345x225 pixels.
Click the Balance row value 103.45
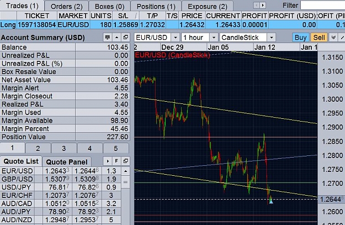click(118, 47)
